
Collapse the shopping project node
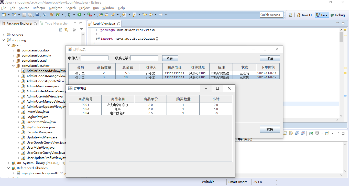[x=4, y=40]
